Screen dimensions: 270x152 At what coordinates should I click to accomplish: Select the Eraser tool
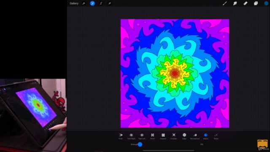coord(246,3)
